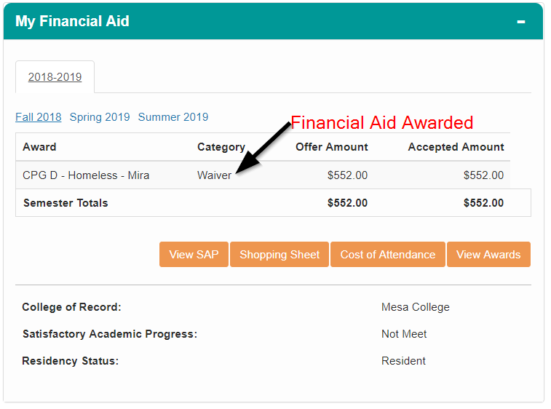Switch to the Spring 2019 term
The height and width of the screenshot is (409, 551).
point(100,117)
